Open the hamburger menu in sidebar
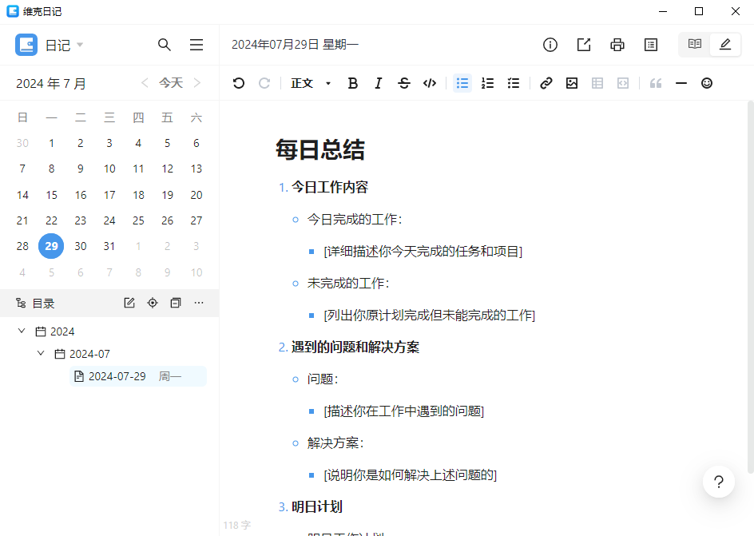This screenshot has width=754, height=536. coord(196,45)
